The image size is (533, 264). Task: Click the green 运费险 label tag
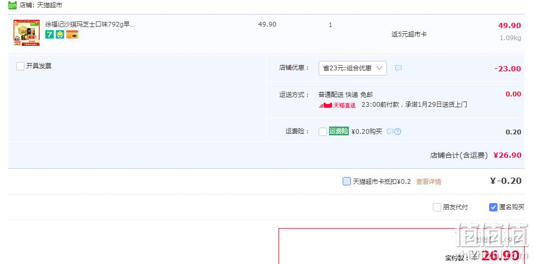pos(339,131)
